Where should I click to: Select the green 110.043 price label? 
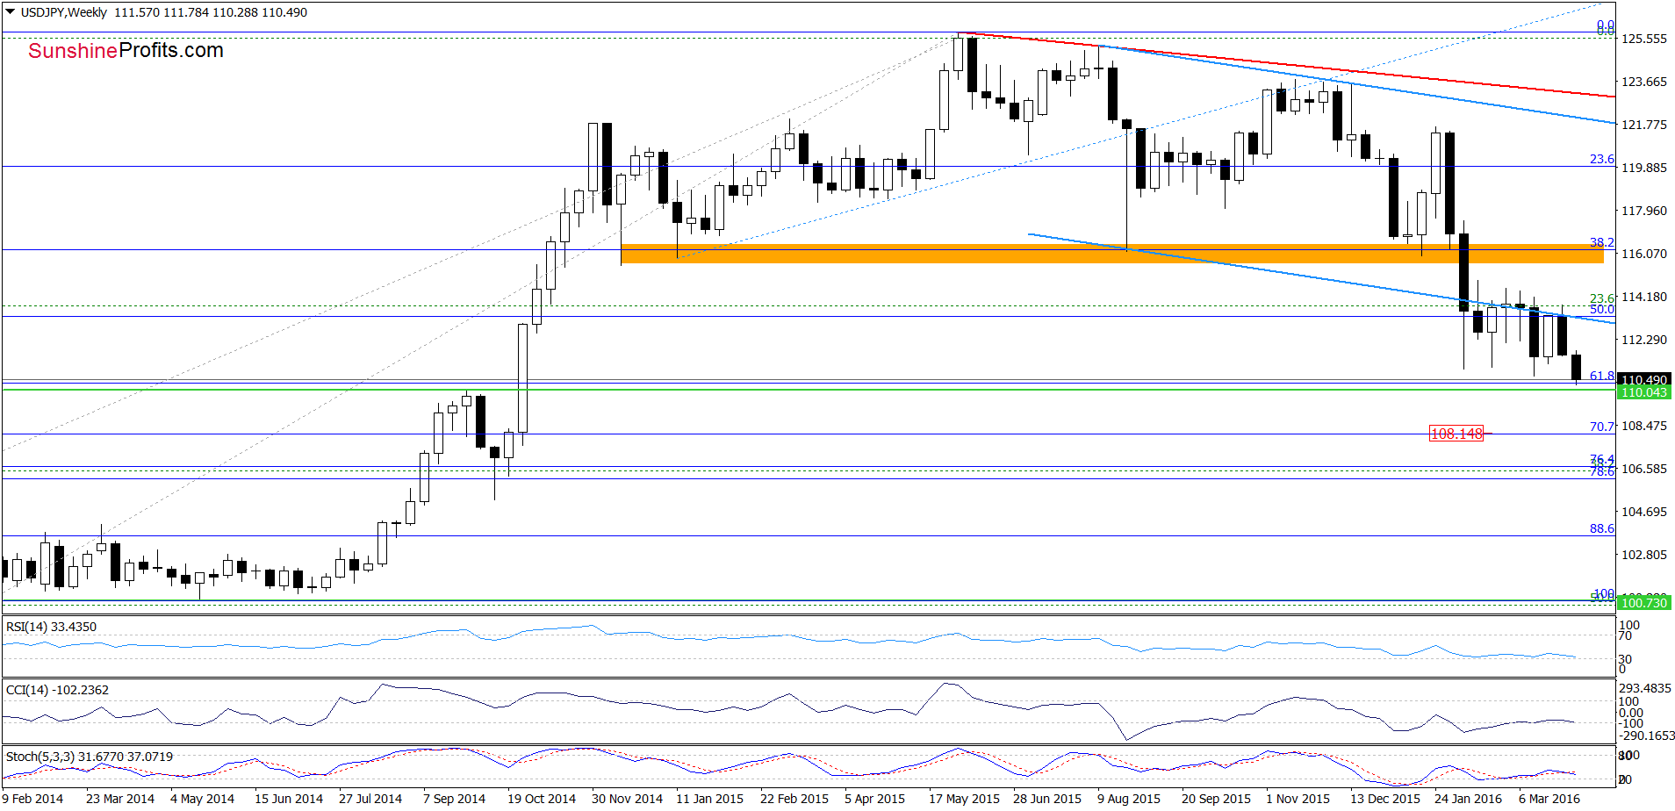tap(1644, 392)
